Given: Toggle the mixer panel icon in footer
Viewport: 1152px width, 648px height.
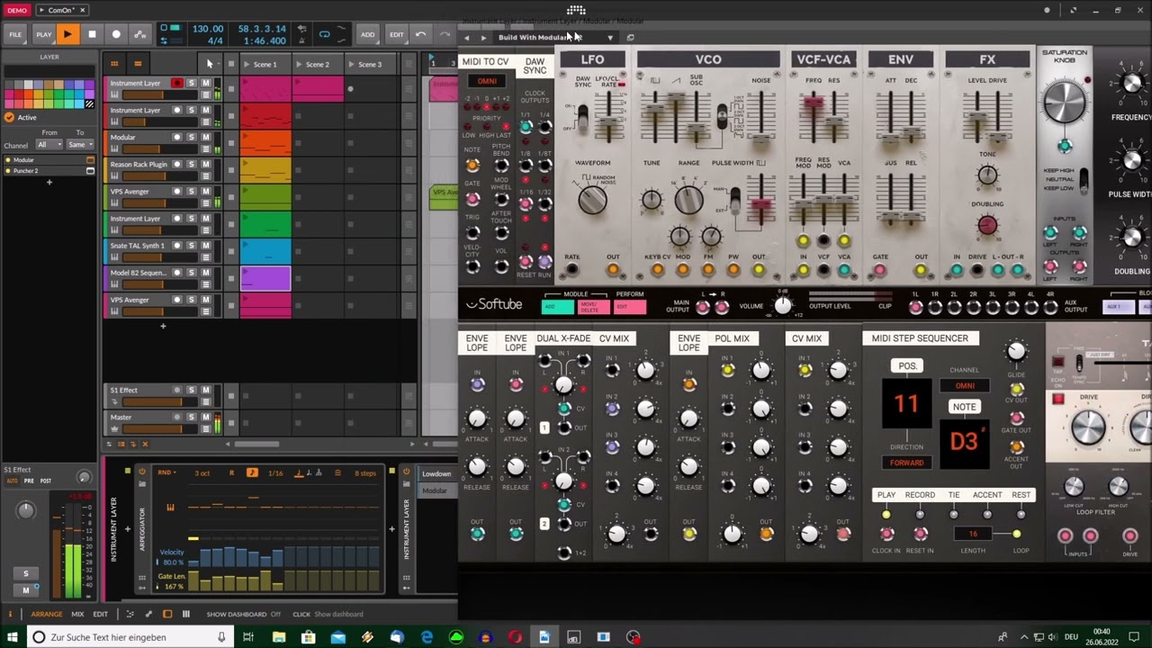Looking at the screenshot, I should (186, 614).
